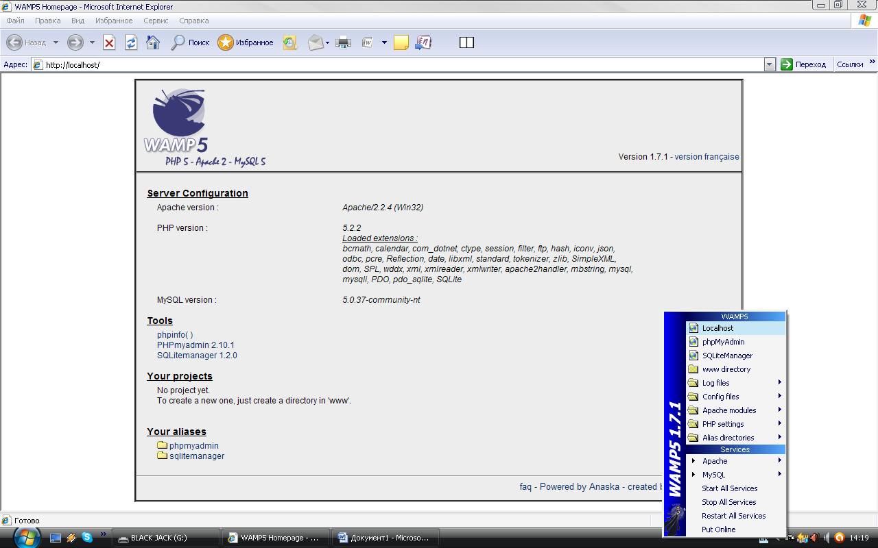Edit page with Word document icon

[x=368, y=42]
